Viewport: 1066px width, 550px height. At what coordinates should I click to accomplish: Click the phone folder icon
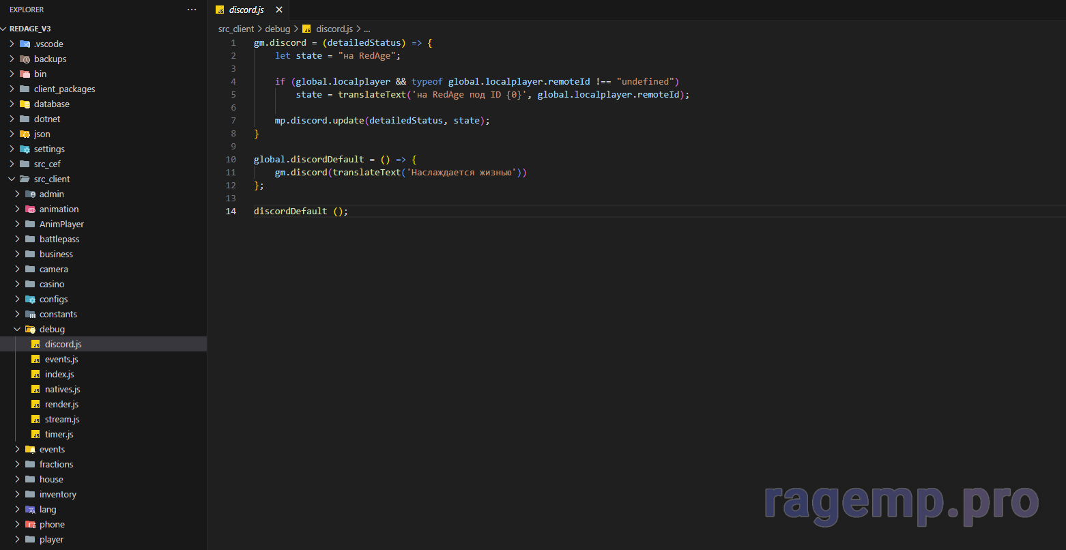[31, 524]
